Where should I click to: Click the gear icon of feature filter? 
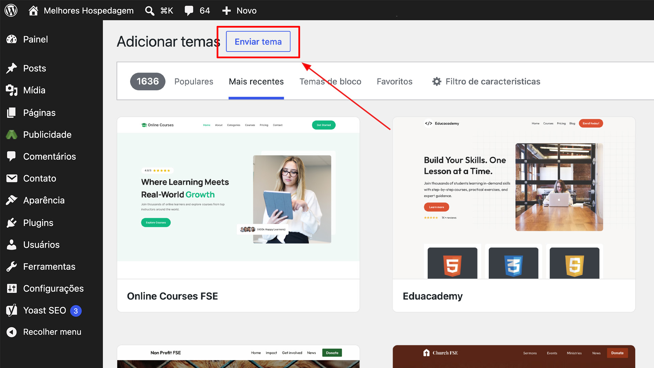tap(437, 81)
